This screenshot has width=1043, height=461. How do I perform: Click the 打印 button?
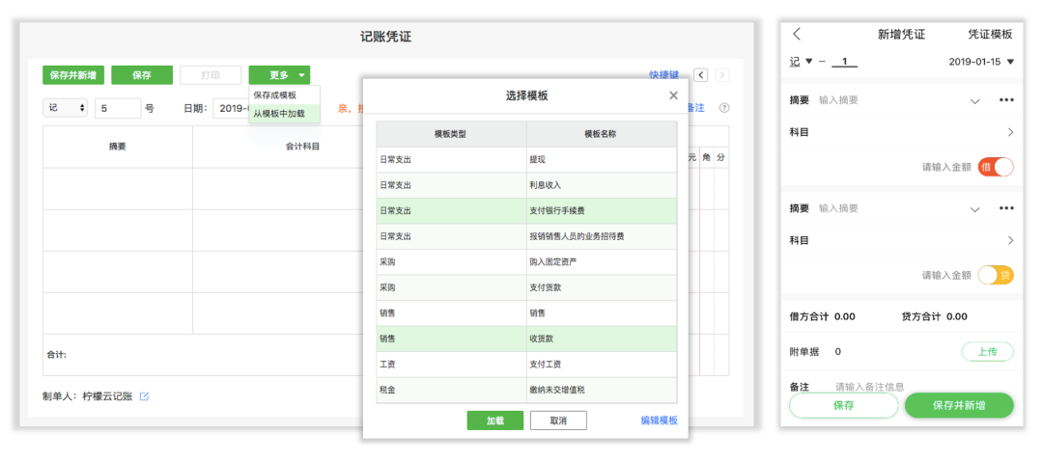click(211, 75)
